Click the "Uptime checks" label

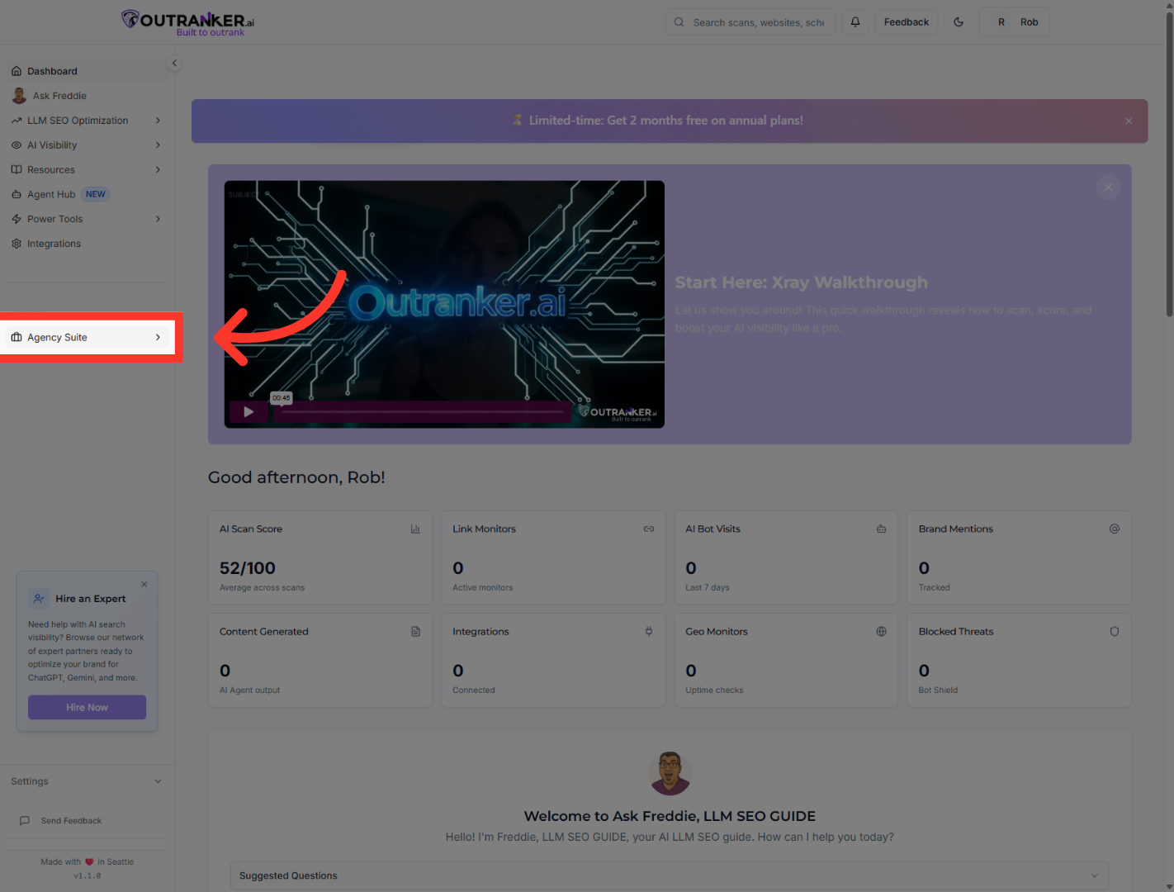click(714, 690)
